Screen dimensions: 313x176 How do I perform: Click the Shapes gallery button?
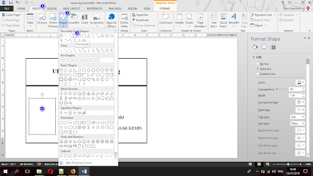coord(63,21)
